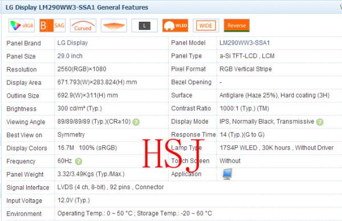Open the LG Display brand link

point(72,43)
